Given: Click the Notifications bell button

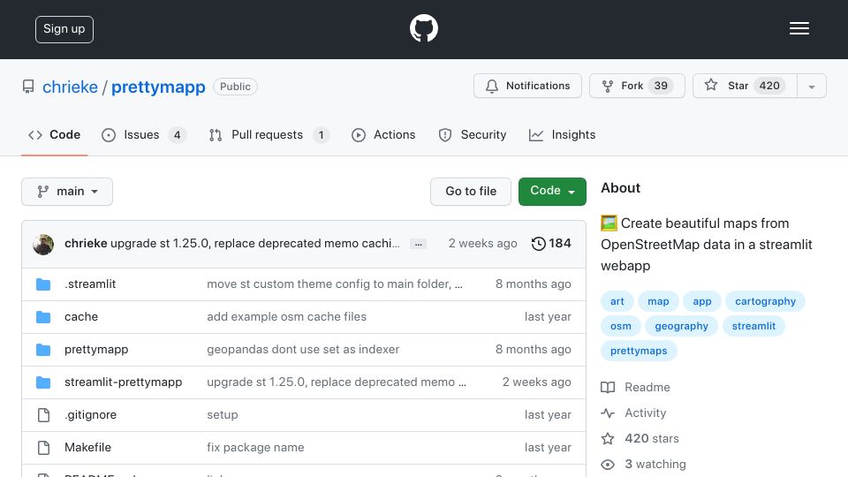Looking at the screenshot, I should pyautogui.click(x=527, y=86).
